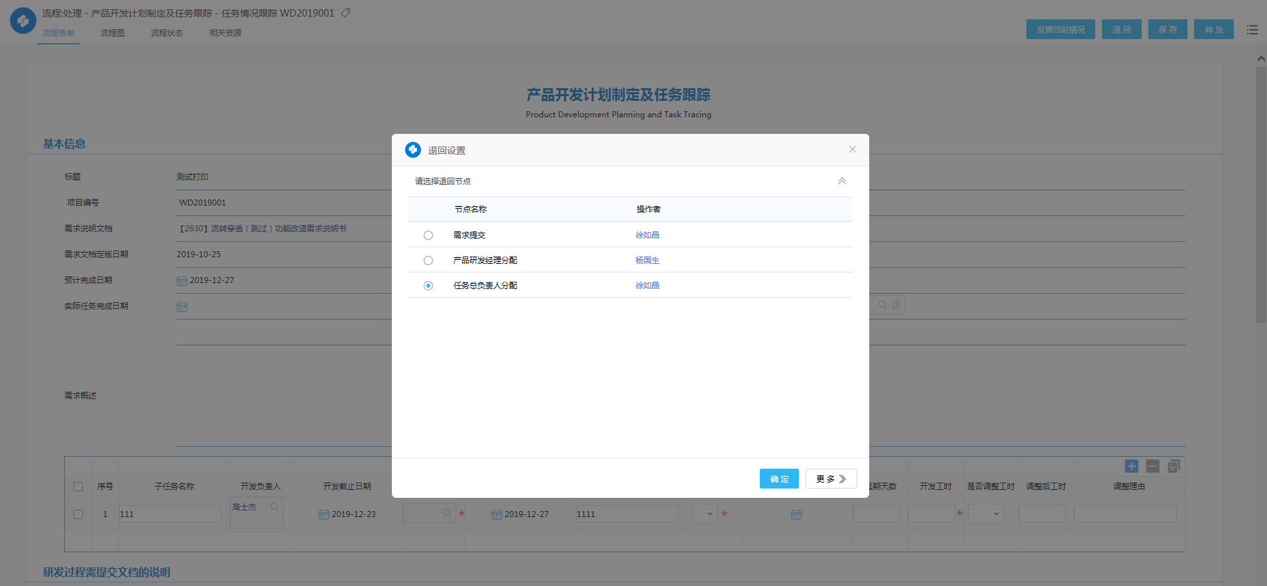The height and width of the screenshot is (586, 1267).
Task: Click the copy row icon above the table
Action: pyautogui.click(x=1174, y=466)
